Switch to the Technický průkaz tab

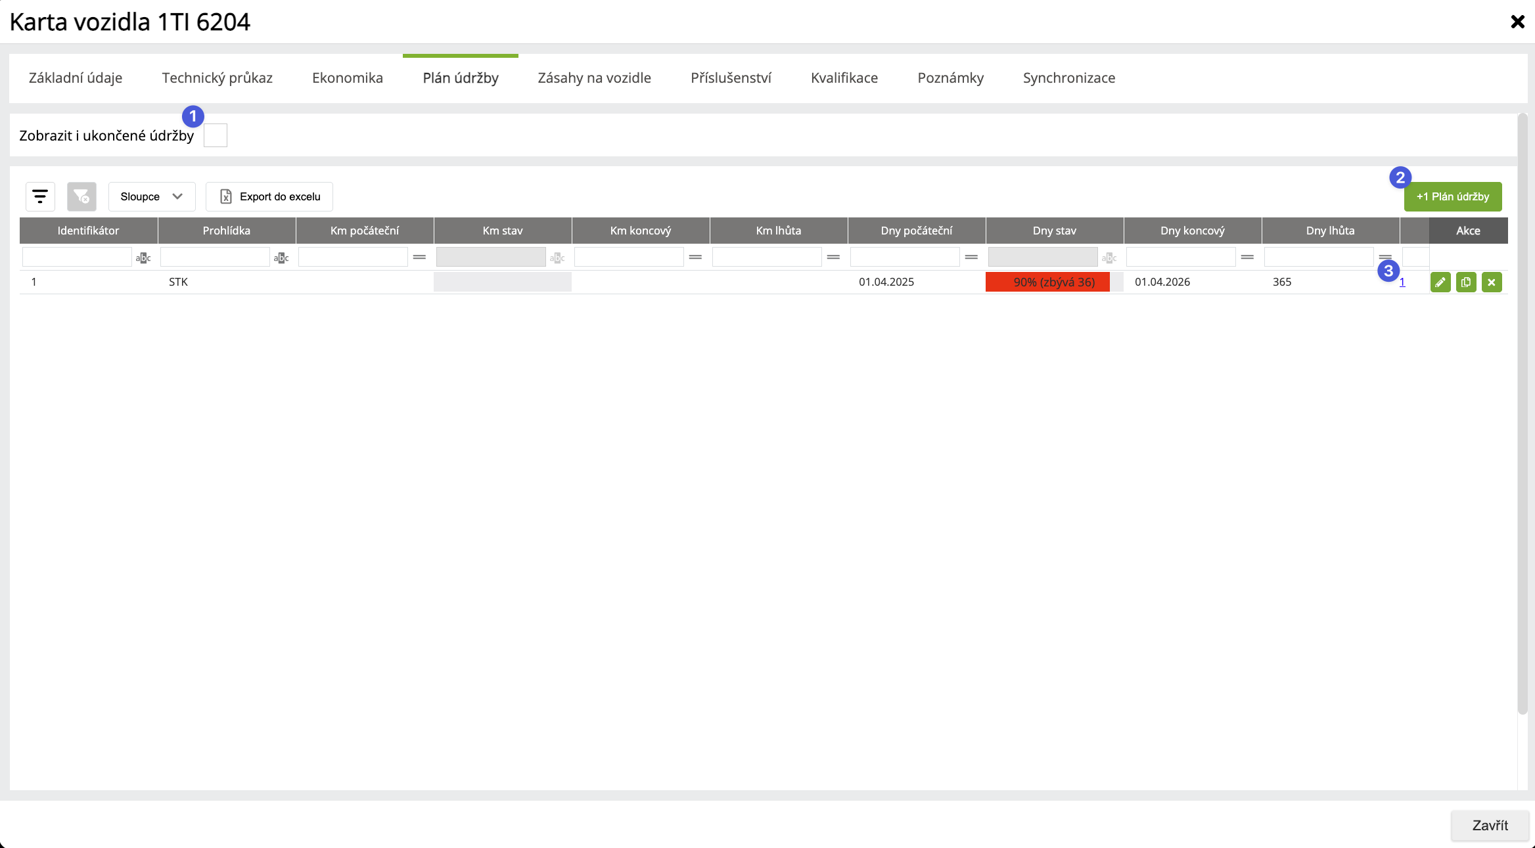click(217, 78)
